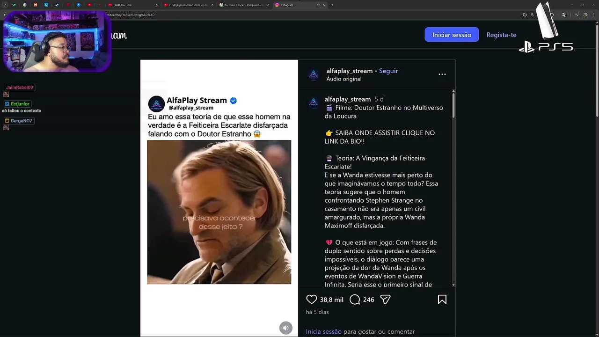Screen dimensions: 599x337
Task: Click the caption scrollbar thumb
Action: 453,106
